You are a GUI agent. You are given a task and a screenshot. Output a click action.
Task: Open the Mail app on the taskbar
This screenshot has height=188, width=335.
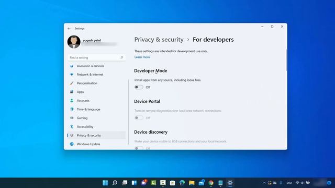(x=202, y=183)
